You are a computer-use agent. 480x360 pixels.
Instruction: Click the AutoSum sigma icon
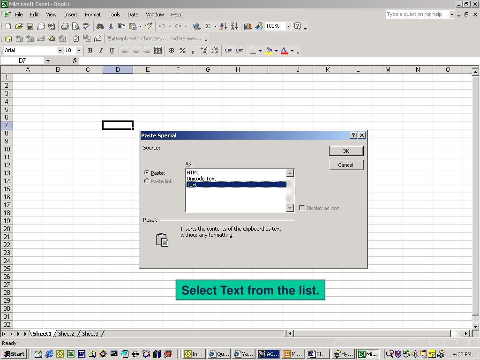[x=207, y=26]
